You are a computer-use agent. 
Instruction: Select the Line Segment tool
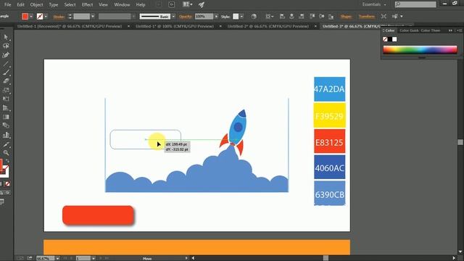click(x=6, y=64)
